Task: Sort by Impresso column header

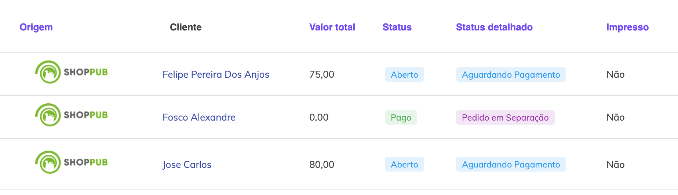Action: click(x=627, y=27)
